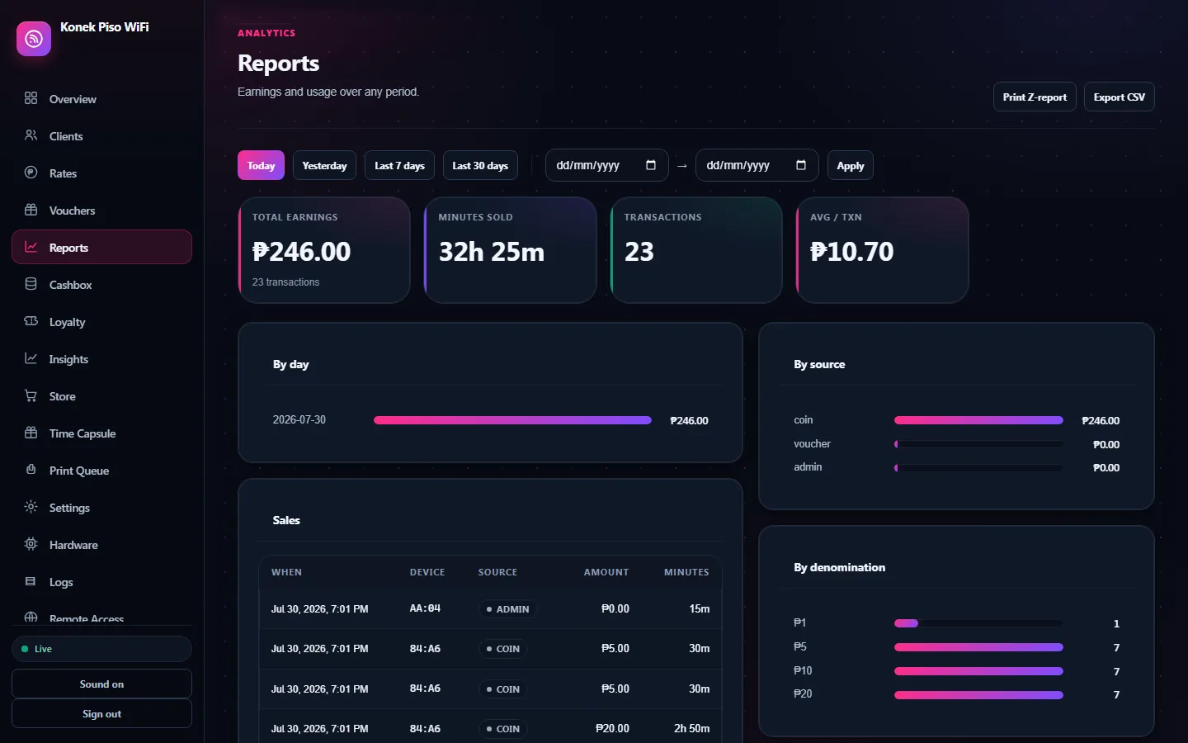Toggle the Sound on button

101,684
